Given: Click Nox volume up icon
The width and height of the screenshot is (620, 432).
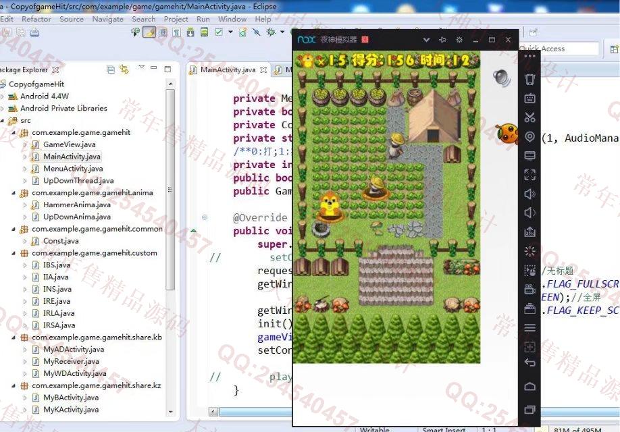Looking at the screenshot, I should tap(530, 194).
